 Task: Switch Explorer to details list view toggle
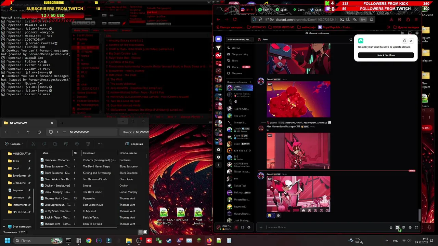click(x=140, y=232)
